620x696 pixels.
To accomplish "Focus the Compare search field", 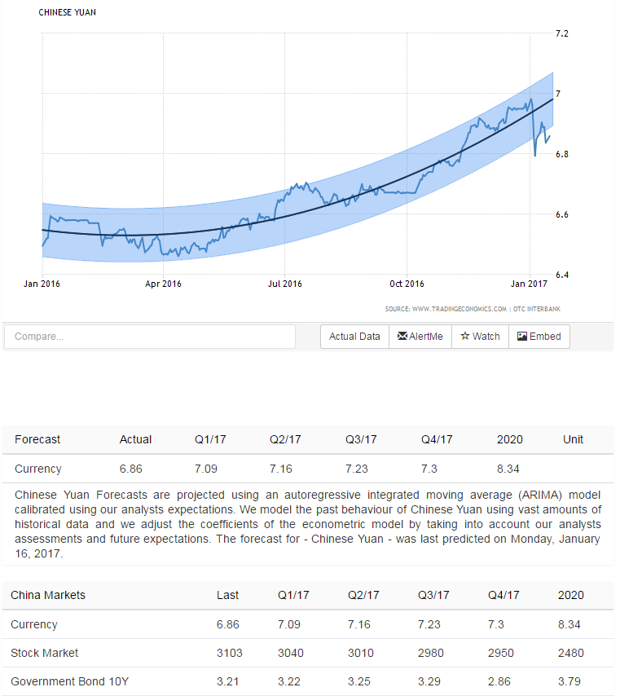I will pos(150,337).
